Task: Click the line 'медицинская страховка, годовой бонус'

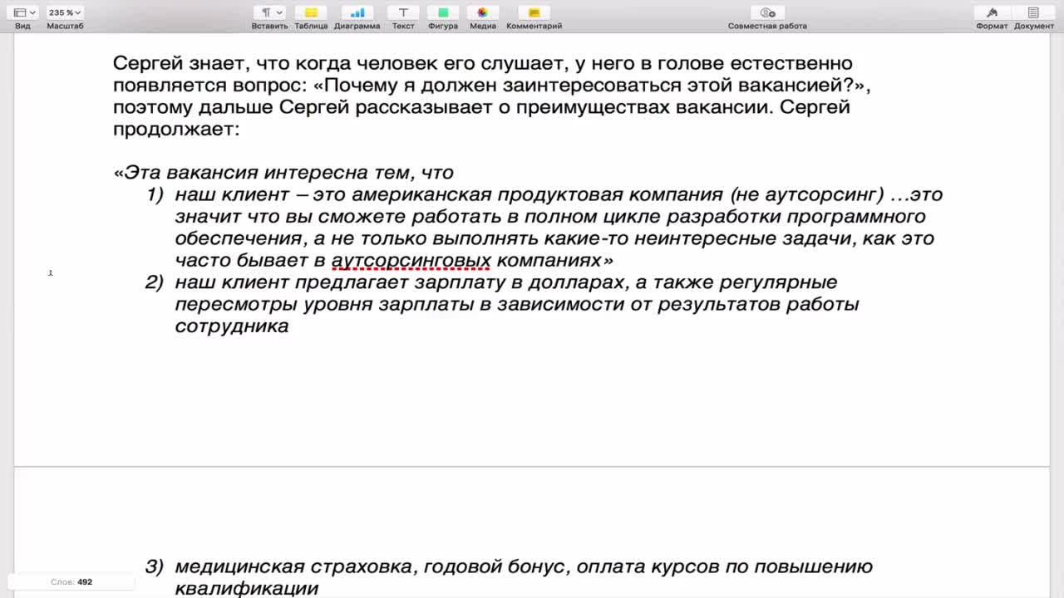Action: pos(524,566)
